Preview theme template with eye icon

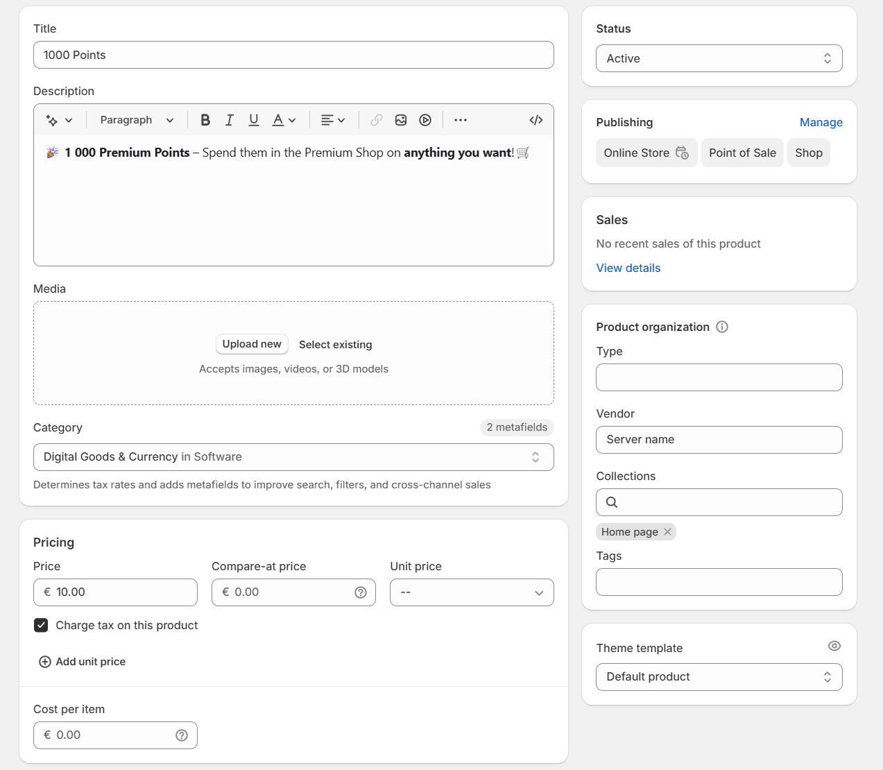(834, 646)
